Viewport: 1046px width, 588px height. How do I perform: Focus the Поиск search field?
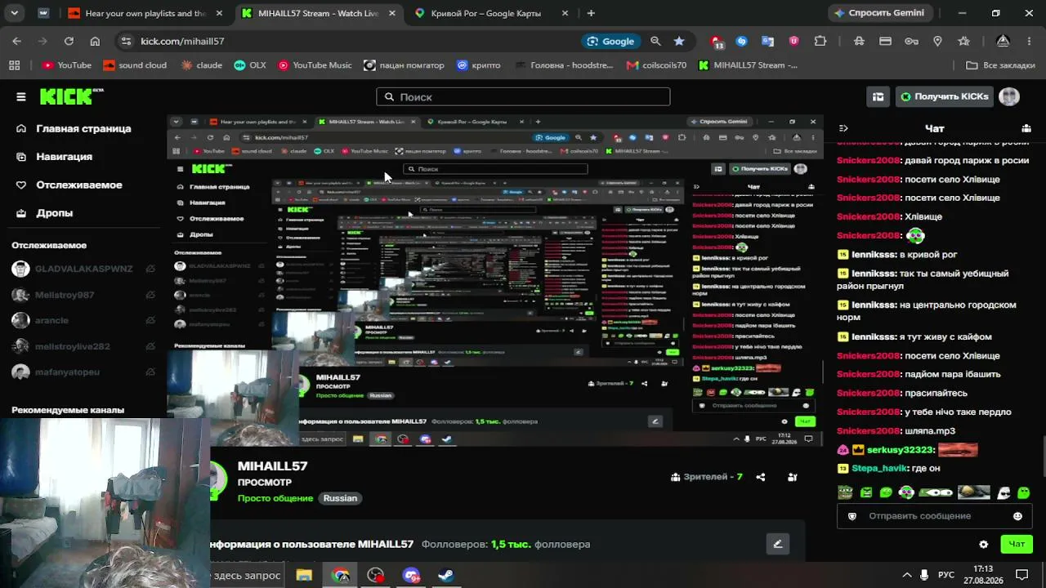(x=523, y=96)
